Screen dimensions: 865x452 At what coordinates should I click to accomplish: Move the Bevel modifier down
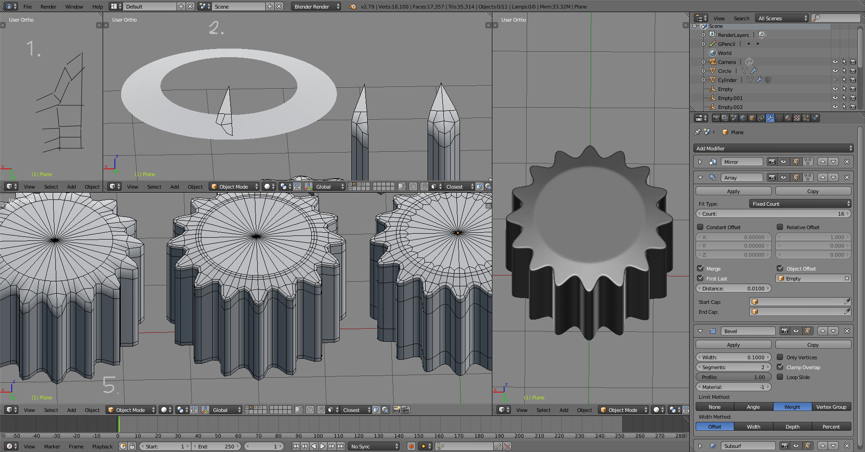click(833, 331)
